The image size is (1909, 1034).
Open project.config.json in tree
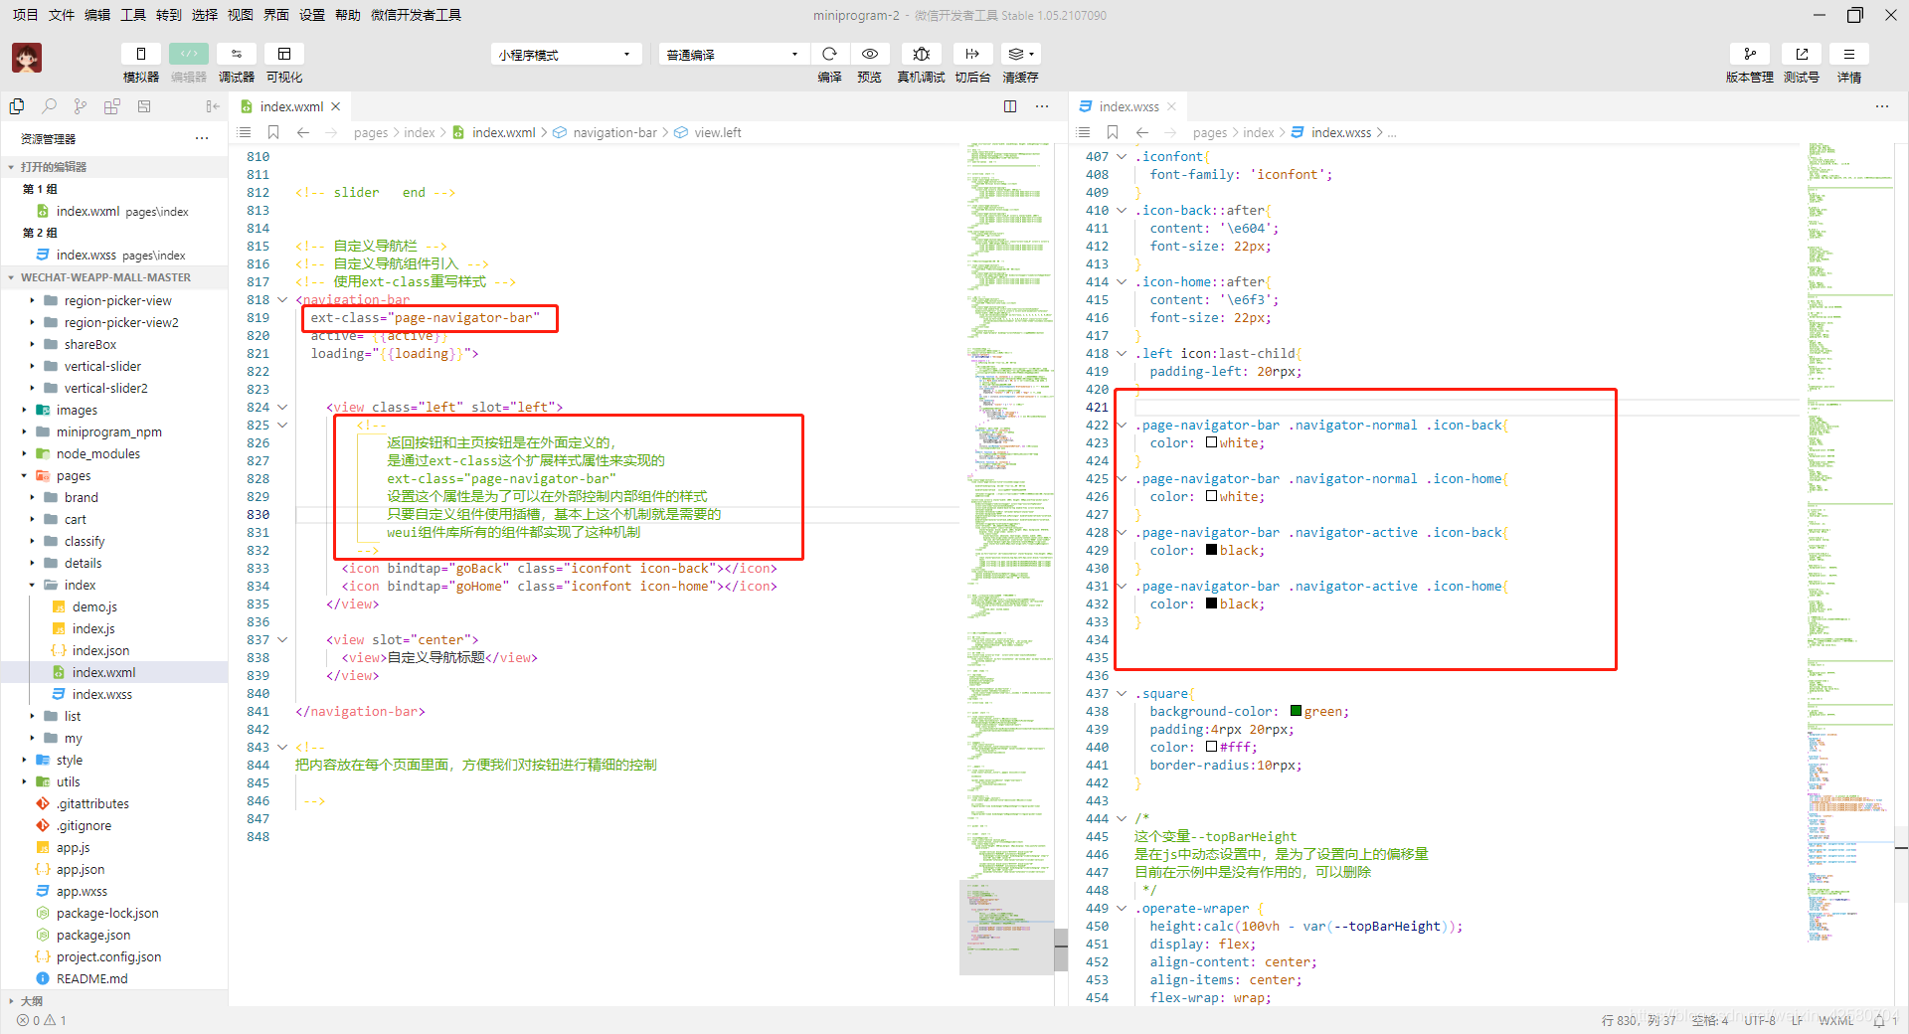[x=108, y=956]
